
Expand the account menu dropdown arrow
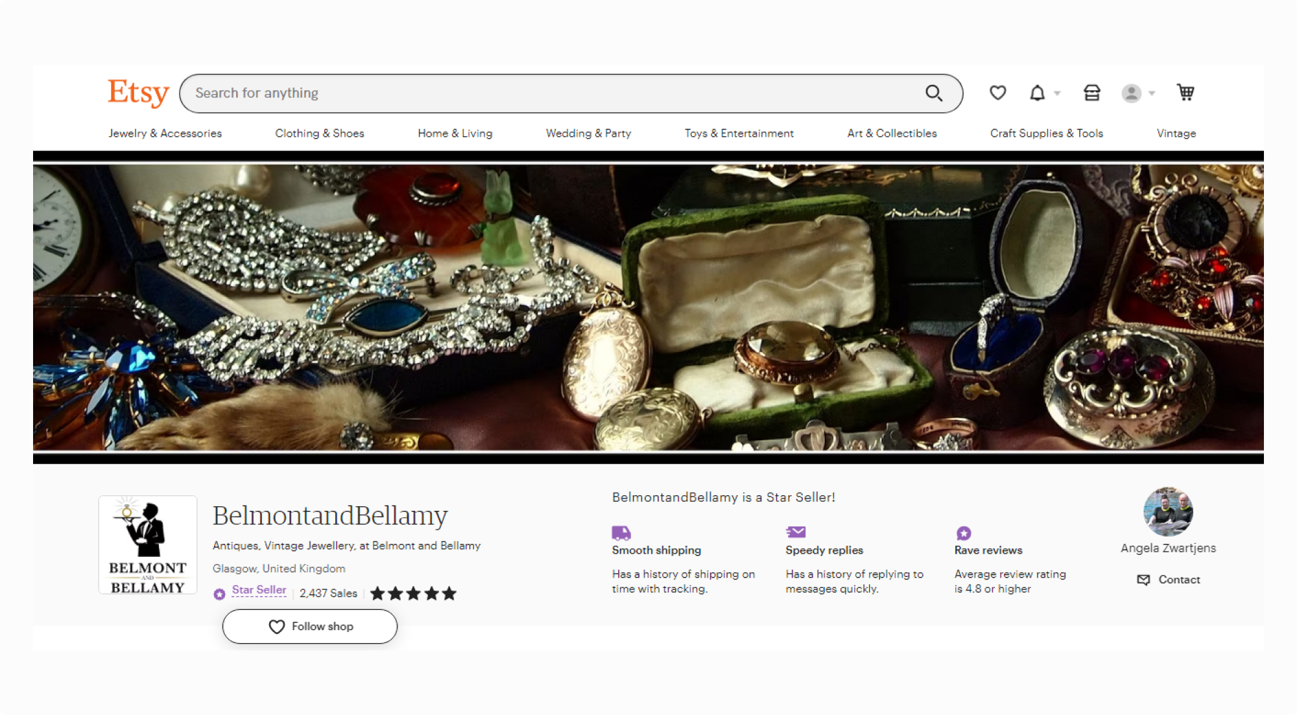[x=1152, y=93]
